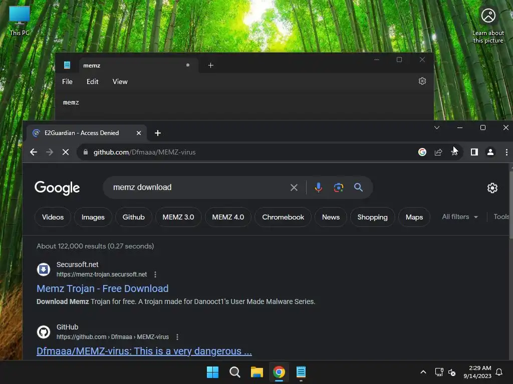Show hidden tray icons chevron

point(423,372)
